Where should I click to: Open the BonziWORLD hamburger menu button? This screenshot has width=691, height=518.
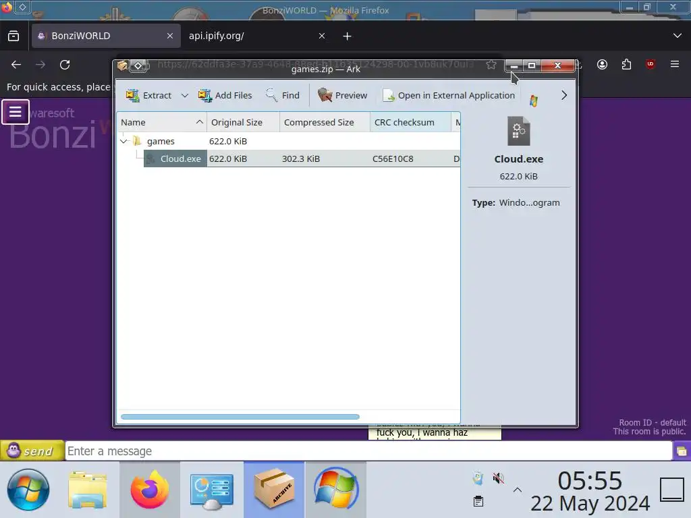tap(16, 112)
